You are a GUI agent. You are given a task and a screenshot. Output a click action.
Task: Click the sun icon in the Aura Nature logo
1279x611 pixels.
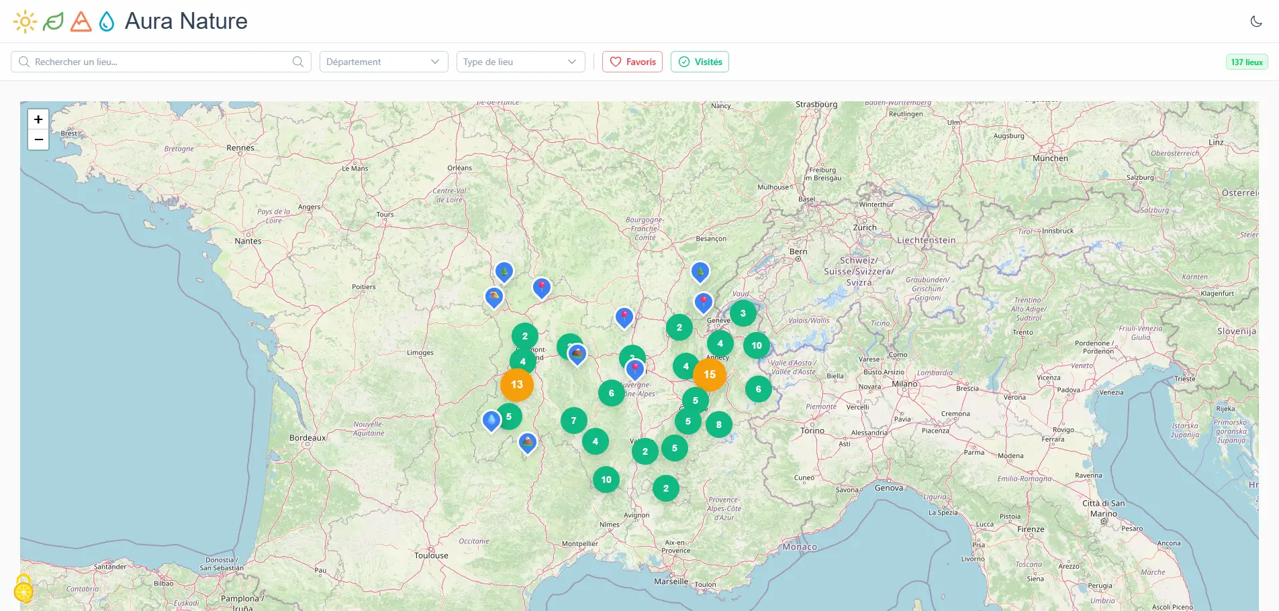point(24,21)
